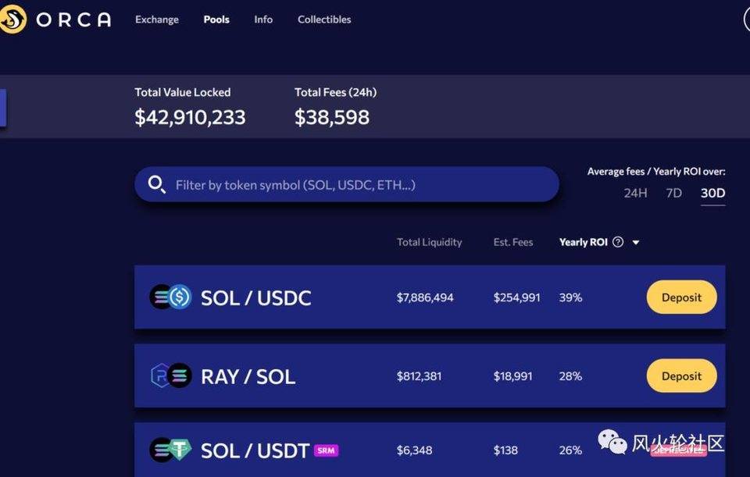Click the Orca whale logo icon
Viewport: 750px width, 477px height.
[12, 20]
